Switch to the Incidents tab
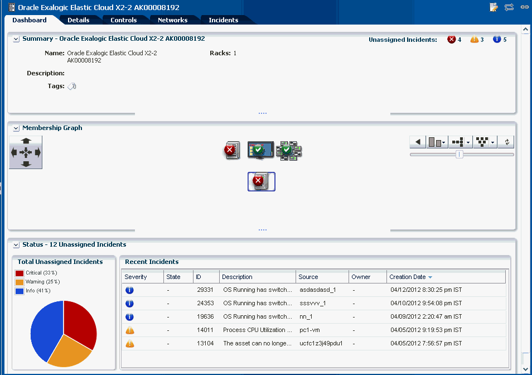 click(x=223, y=20)
